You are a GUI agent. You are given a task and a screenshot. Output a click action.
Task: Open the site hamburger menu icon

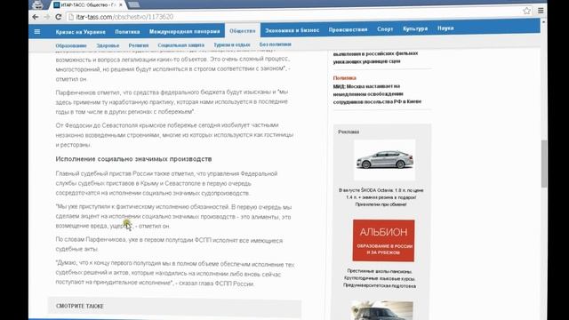pos(37,32)
